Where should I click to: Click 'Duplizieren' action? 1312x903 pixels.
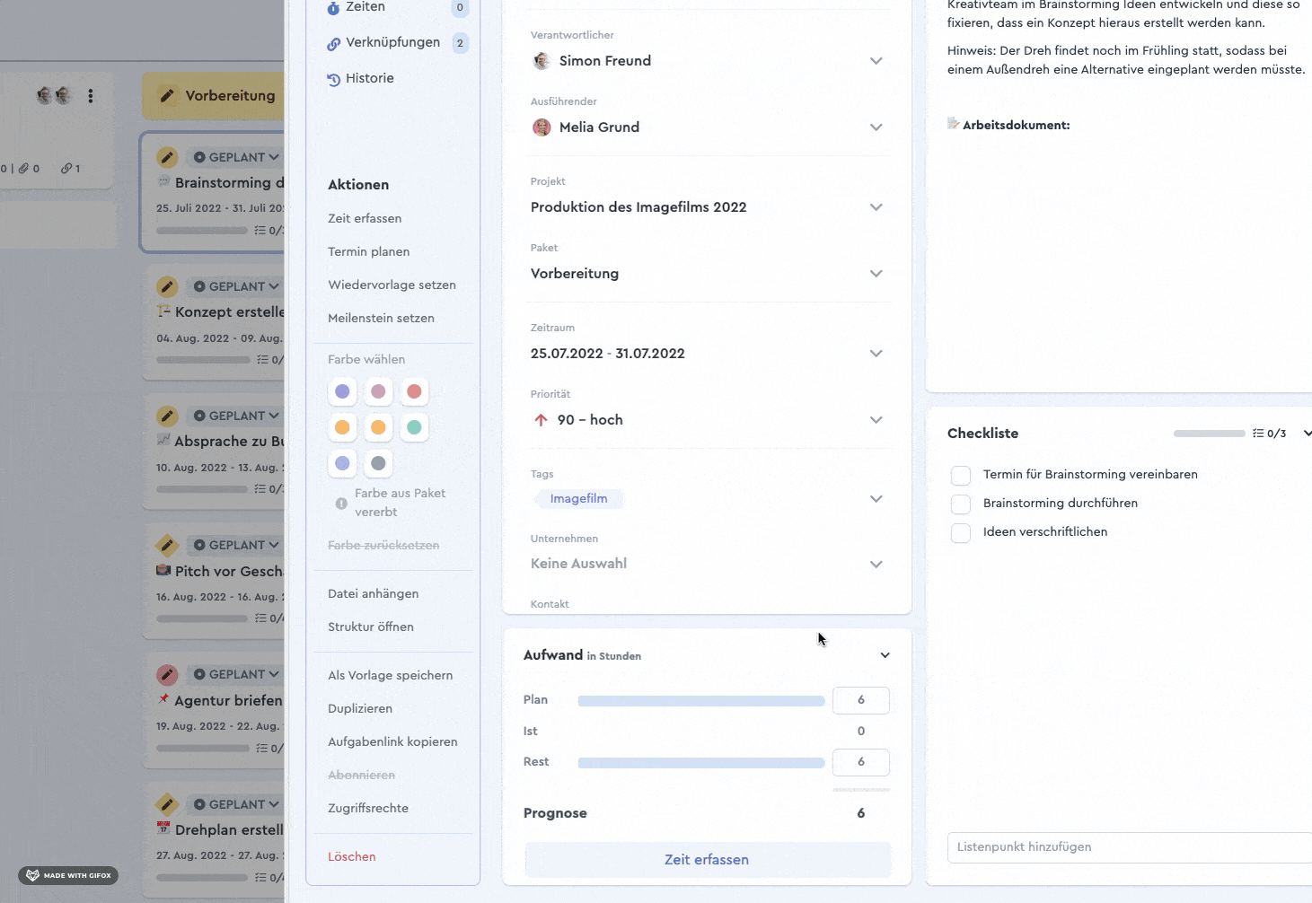(360, 708)
